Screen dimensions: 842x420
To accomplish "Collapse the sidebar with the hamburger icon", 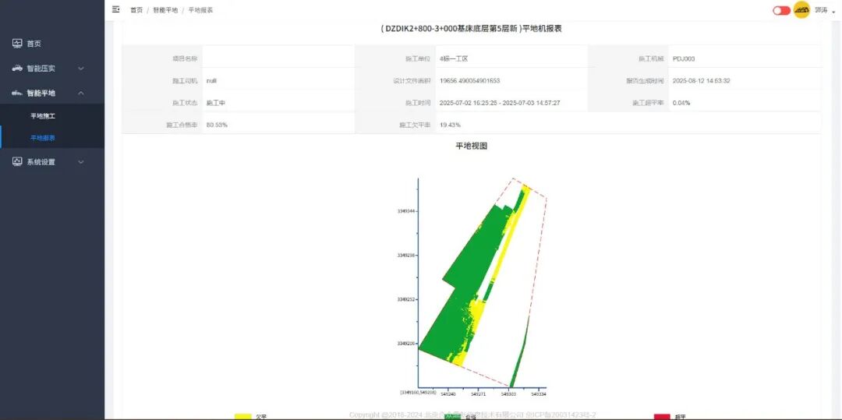I will tap(115, 9).
